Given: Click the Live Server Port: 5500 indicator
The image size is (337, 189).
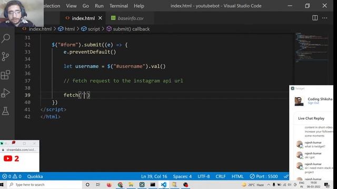Looking at the screenshot, I should pyautogui.click(x=264, y=176).
